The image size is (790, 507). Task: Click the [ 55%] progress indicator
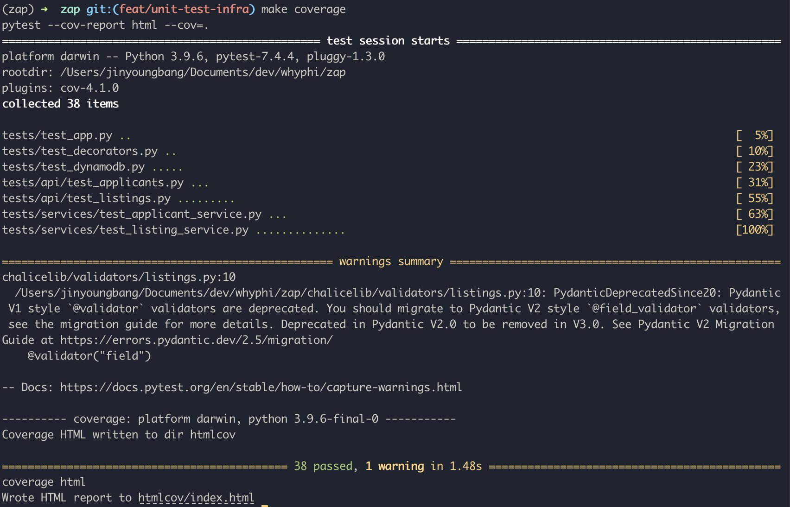[755, 198]
